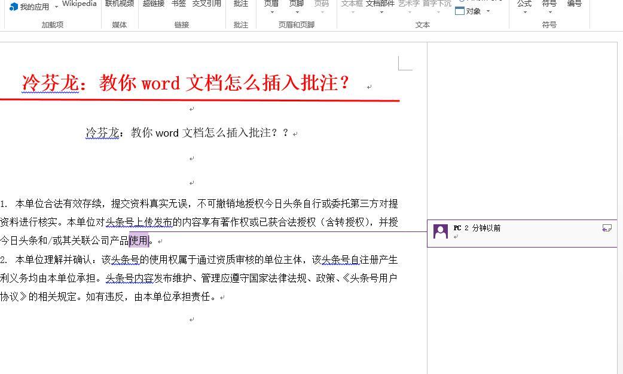Click the underlined text 头条号内容 in paragraph 2
This screenshot has width=623, height=374.
tap(129, 278)
